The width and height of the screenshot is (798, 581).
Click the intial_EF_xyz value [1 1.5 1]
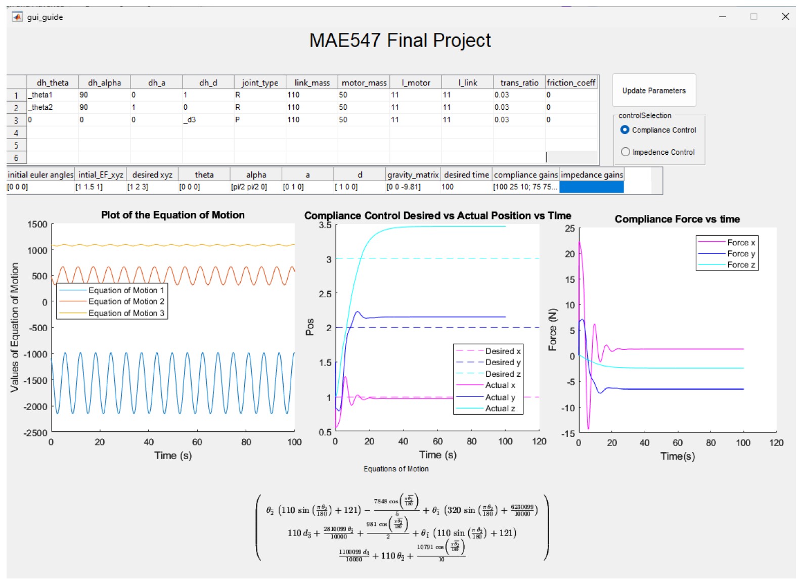(100, 187)
